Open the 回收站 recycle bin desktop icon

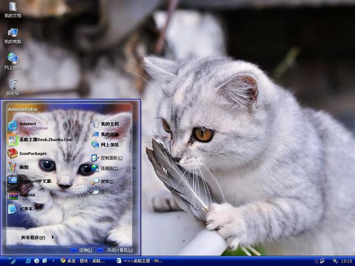click(13, 88)
